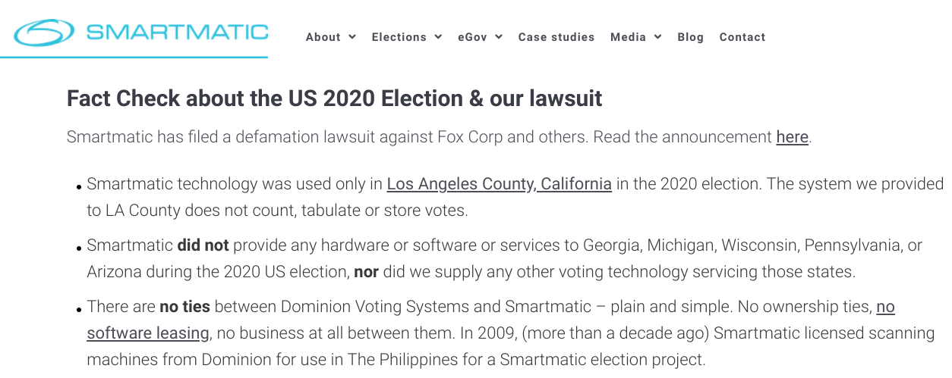This screenshot has width=952, height=378.
Task: Click the 'no software leasing' link
Action: pos(148,333)
